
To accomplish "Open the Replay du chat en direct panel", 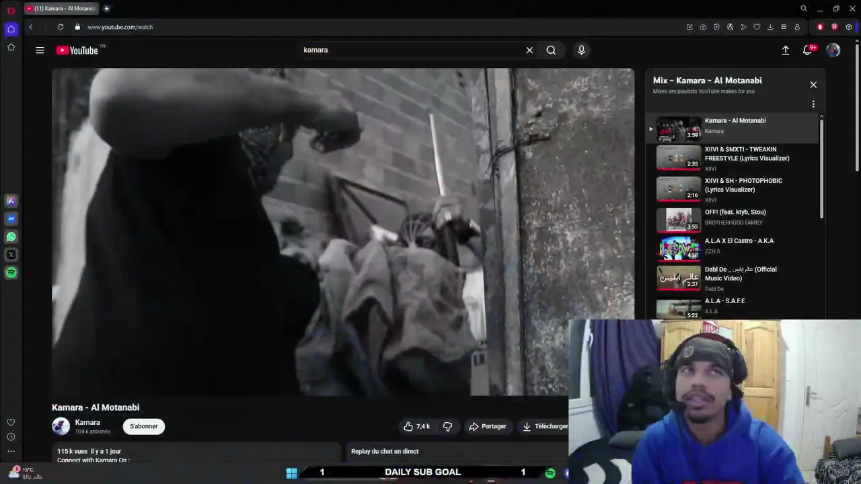I will click(457, 452).
